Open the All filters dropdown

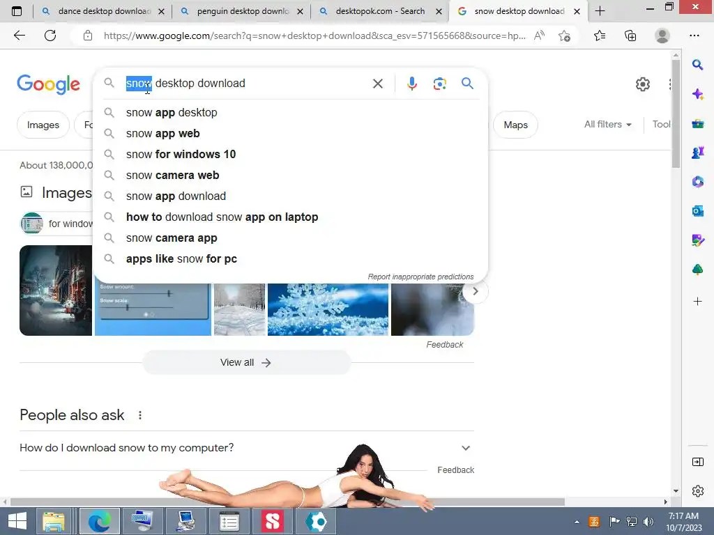607,124
